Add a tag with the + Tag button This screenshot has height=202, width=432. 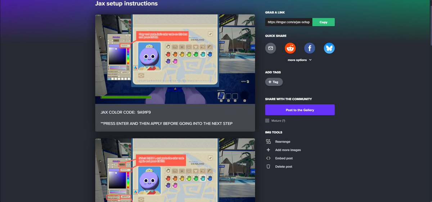click(274, 82)
